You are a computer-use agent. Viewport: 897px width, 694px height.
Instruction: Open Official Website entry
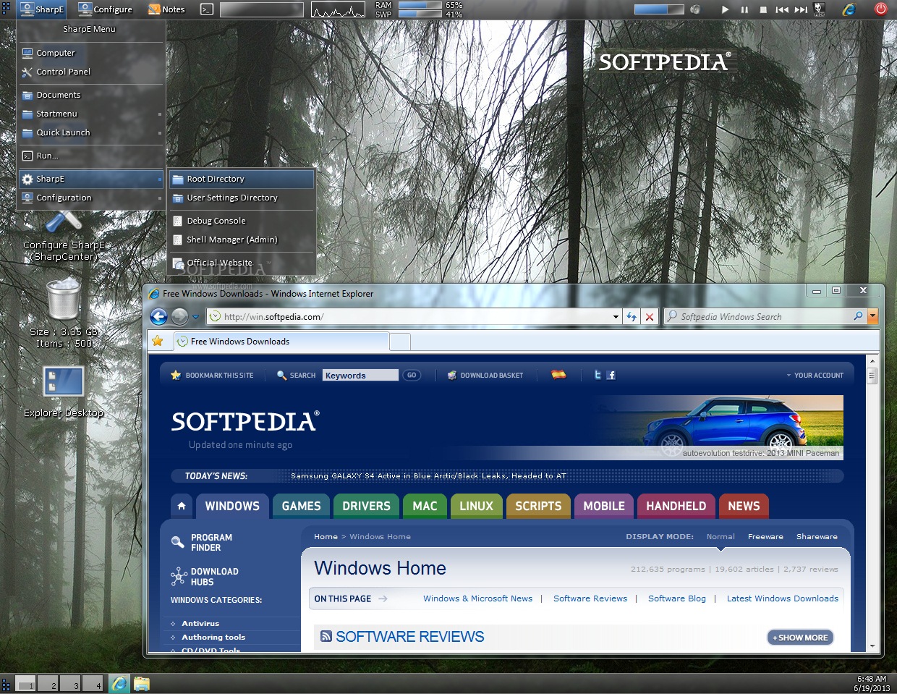pos(242,263)
